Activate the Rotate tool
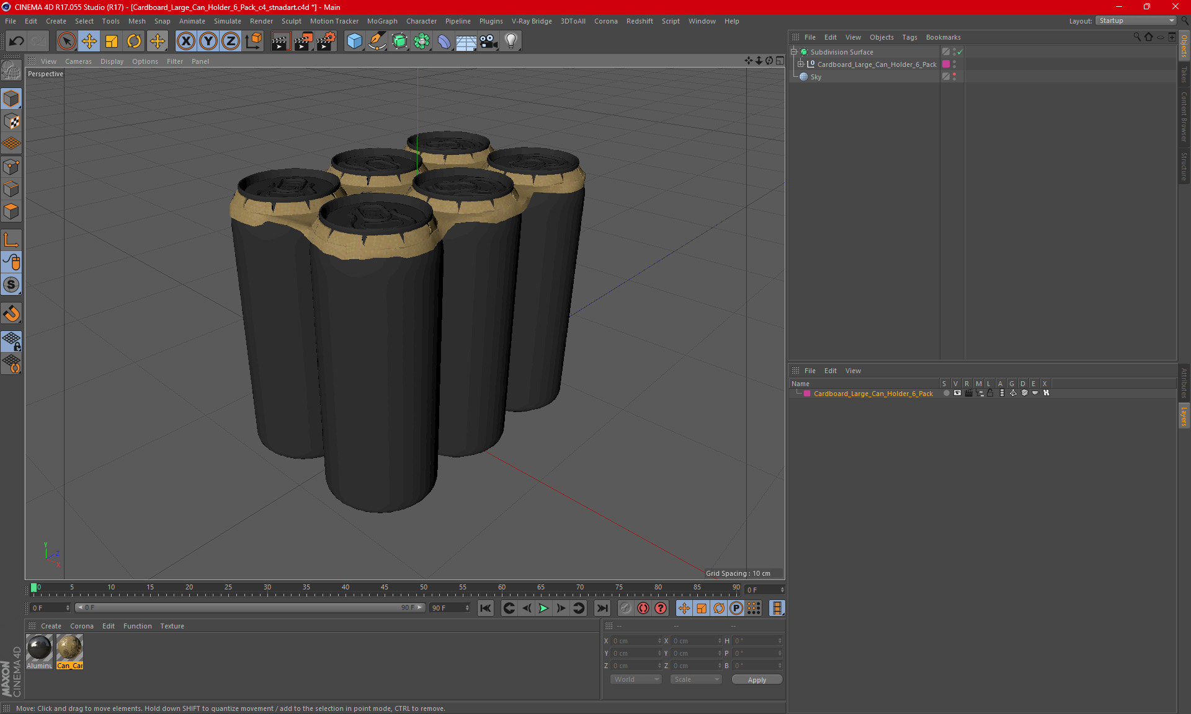Screen dimensions: 1191x714 [x=134, y=42]
